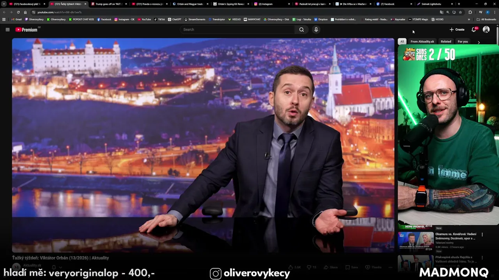This screenshot has height=280, width=499.
Task: Reload the page with the refresh icon
Action: [x=18, y=12]
